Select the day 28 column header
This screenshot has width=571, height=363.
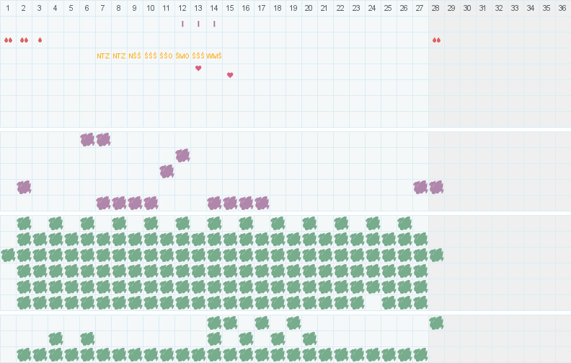[x=436, y=8]
